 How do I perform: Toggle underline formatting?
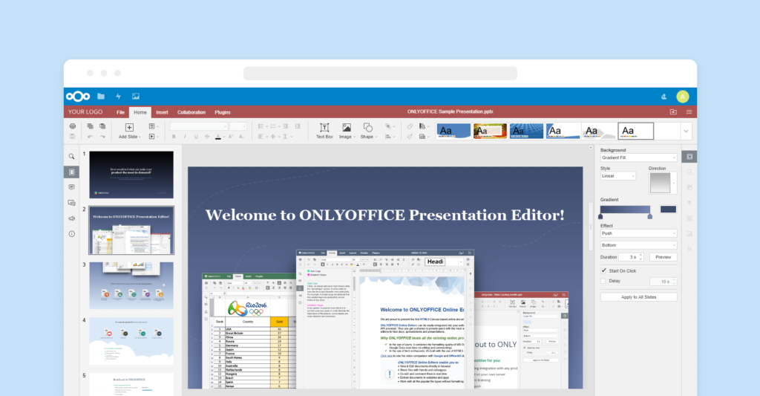coord(196,137)
